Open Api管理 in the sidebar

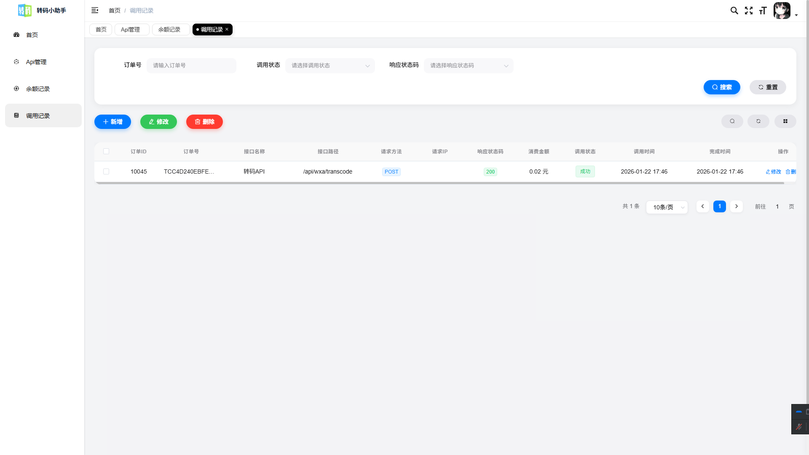(36, 62)
